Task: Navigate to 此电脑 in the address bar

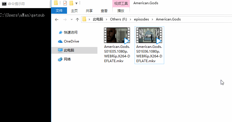Action: point(98,19)
